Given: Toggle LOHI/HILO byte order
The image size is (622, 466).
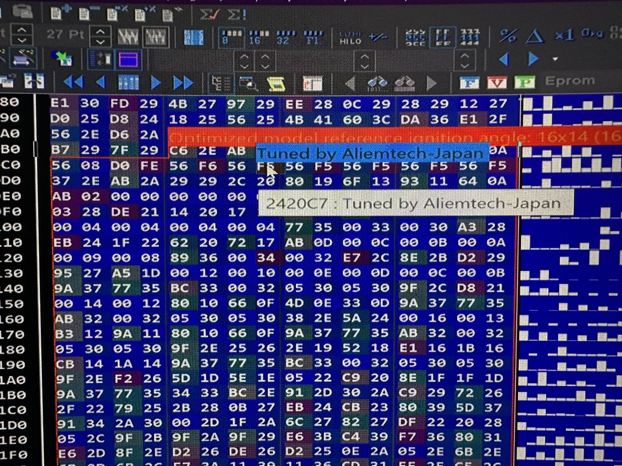Looking at the screenshot, I should pyautogui.click(x=350, y=38).
